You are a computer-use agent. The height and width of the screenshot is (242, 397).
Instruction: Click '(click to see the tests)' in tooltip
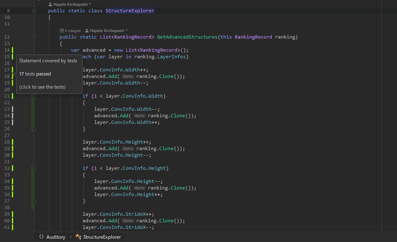pyautogui.click(x=42, y=87)
